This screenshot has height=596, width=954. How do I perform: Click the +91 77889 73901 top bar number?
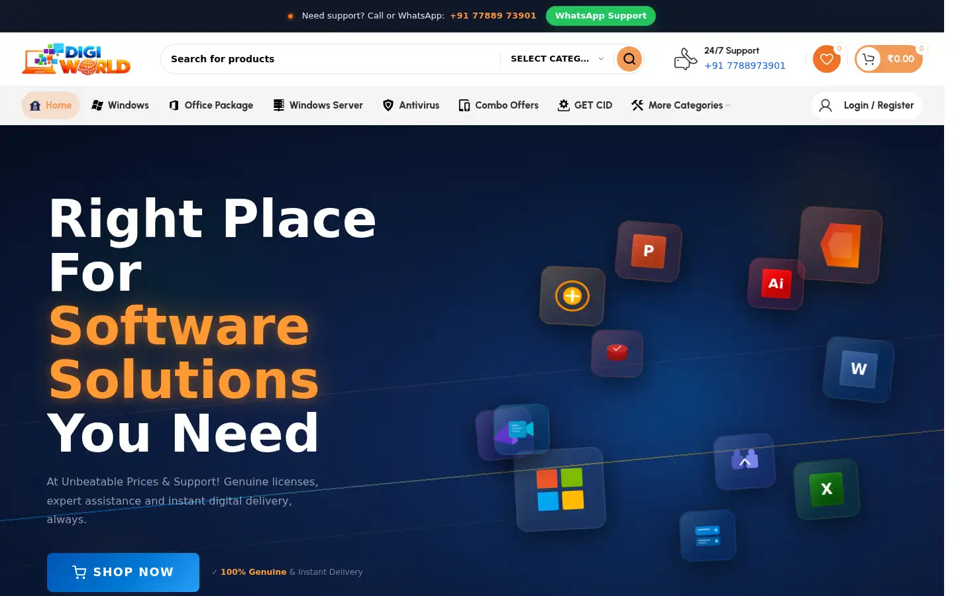(493, 16)
